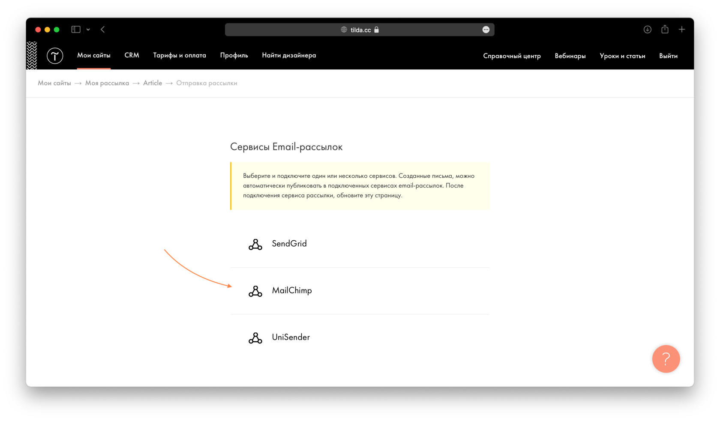Click the SendGrid service icon

[x=255, y=245]
